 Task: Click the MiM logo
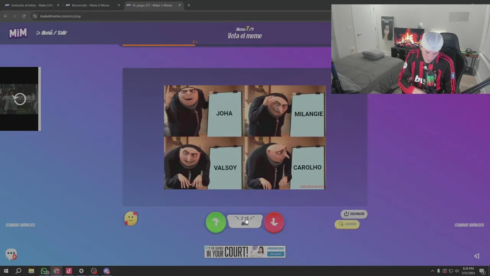point(18,33)
